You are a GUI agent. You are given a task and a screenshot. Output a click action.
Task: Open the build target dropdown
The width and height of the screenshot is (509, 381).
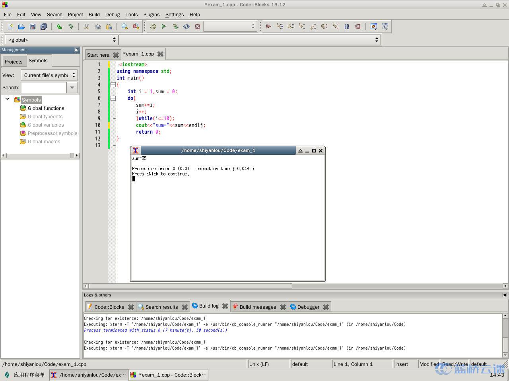230,27
